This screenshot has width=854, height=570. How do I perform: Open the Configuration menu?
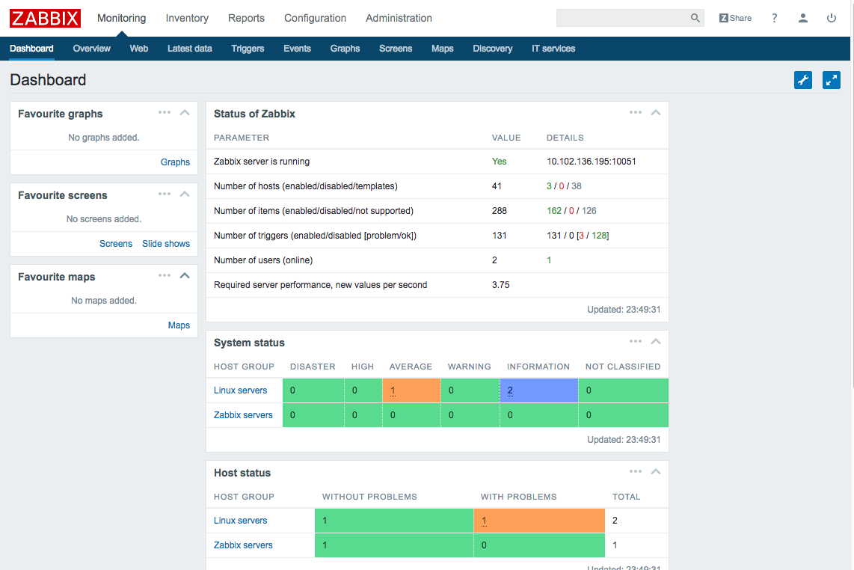pos(315,18)
